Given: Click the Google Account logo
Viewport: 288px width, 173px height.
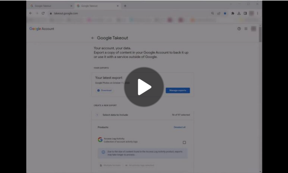Looking at the screenshot, I should [42, 29].
